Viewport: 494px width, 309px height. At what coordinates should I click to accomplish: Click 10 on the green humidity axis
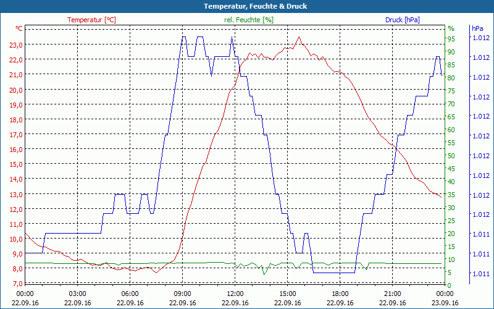click(x=451, y=260)
